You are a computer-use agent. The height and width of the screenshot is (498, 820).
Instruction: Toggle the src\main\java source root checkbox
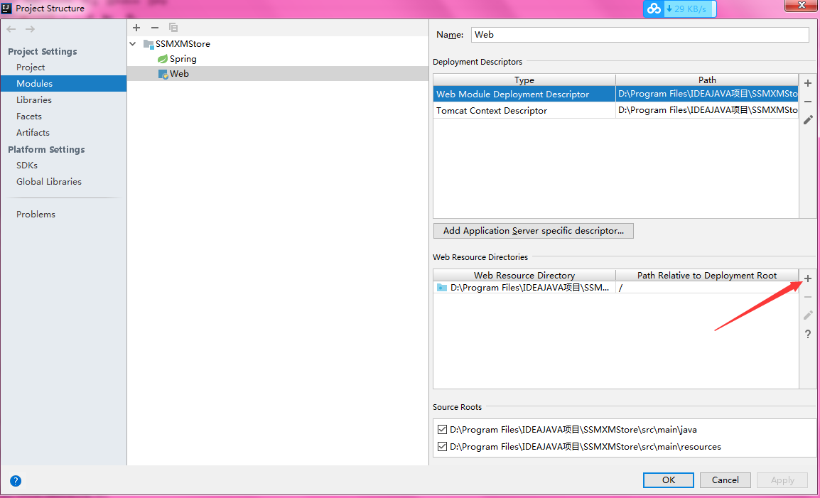click(x=442, y=430)
